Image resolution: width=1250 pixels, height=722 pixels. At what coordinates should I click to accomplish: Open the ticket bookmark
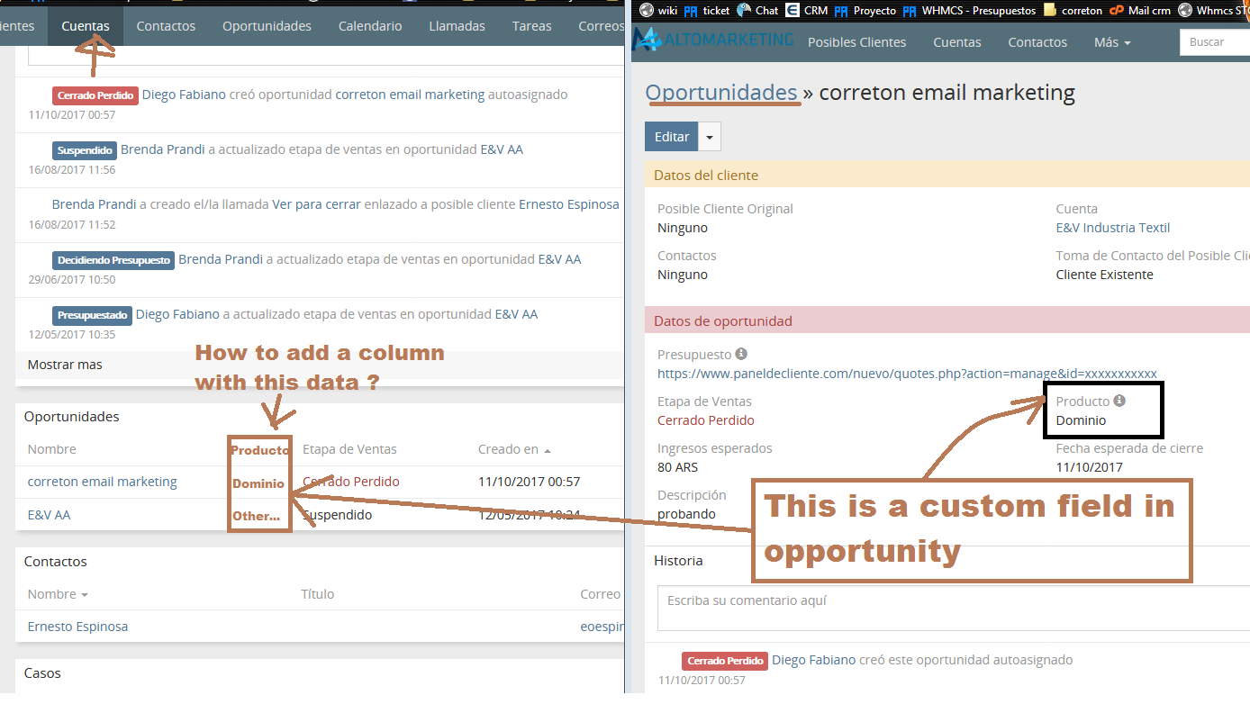coord(707,10)
